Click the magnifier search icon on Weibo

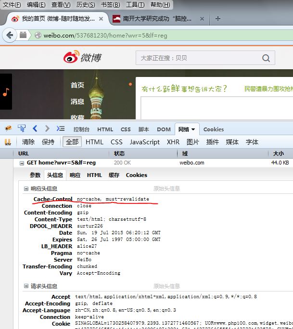(x=266, y=58)
